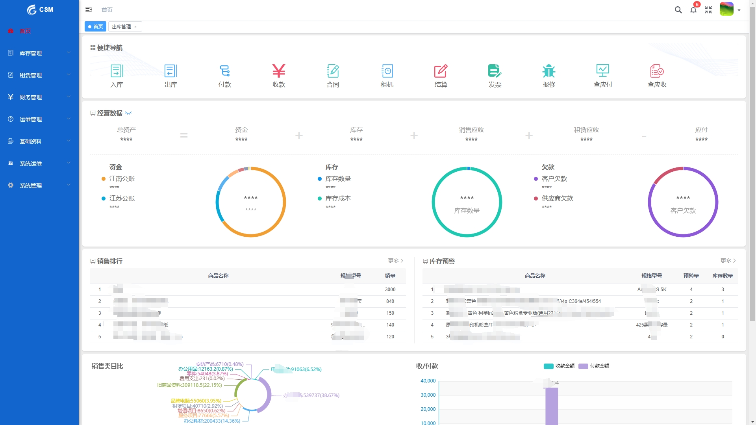Image resolution: width=756 pixels, height=425 pixels.
Task: Open the 发票 invoice icon
Action: (495, 71)
